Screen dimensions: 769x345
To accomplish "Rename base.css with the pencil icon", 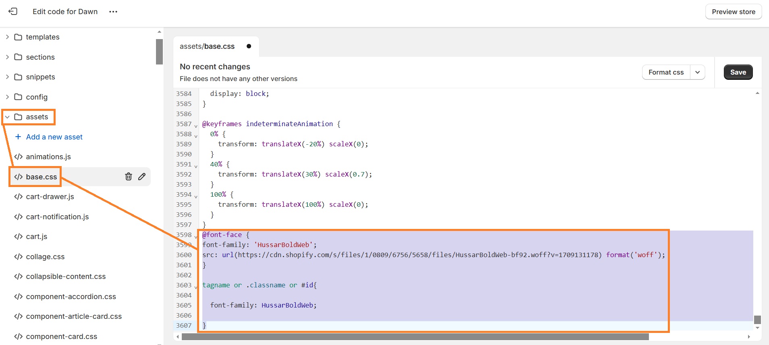I will pyautogui.click(x=142, y=177).
